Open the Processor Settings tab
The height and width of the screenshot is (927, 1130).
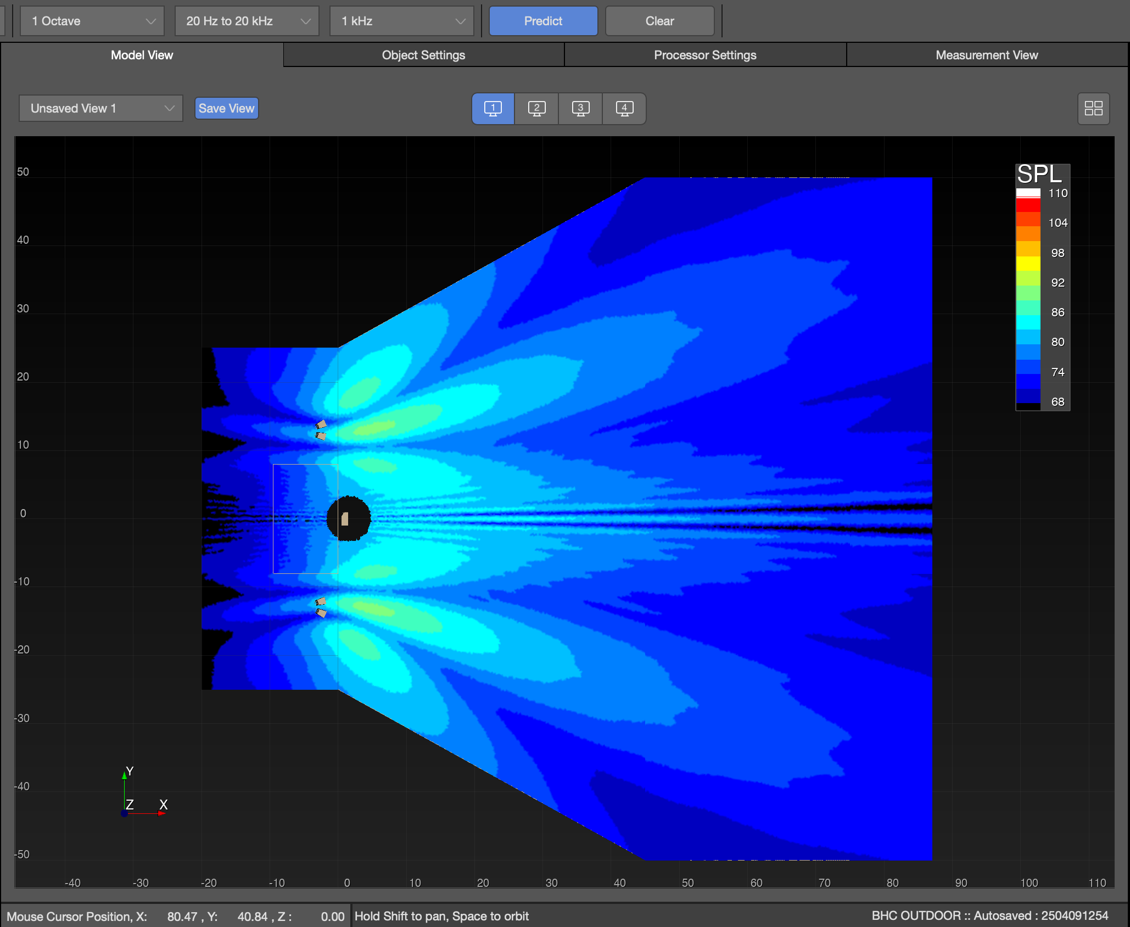[x=705, y=55]
